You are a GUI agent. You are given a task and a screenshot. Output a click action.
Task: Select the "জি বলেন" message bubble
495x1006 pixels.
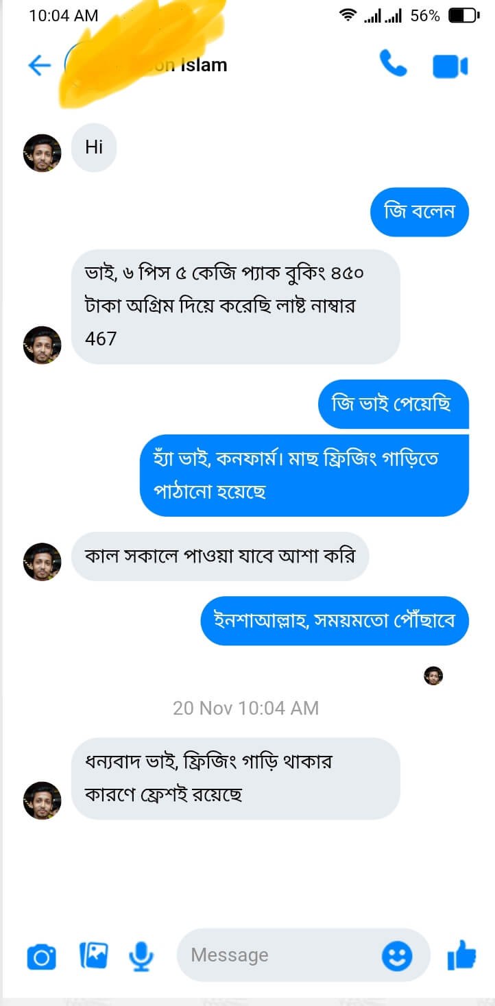click(420, 212)
